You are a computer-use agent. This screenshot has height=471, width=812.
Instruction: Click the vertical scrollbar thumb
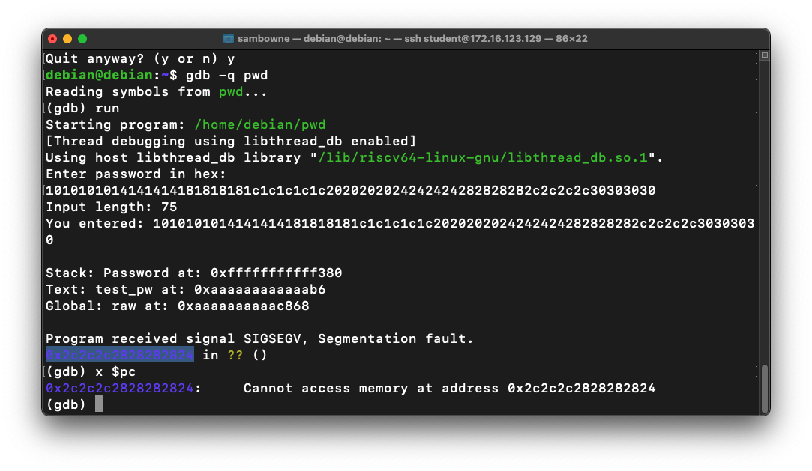pos(764,388)
